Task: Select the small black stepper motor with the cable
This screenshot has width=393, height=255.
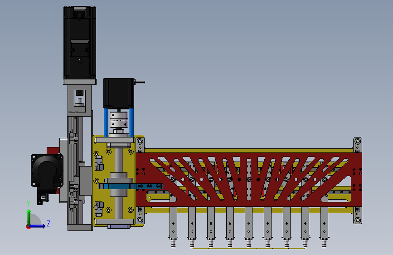Action: [119, 93]
